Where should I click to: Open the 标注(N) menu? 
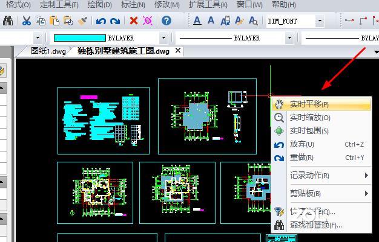pyautogui.click(x=133, y=4)
